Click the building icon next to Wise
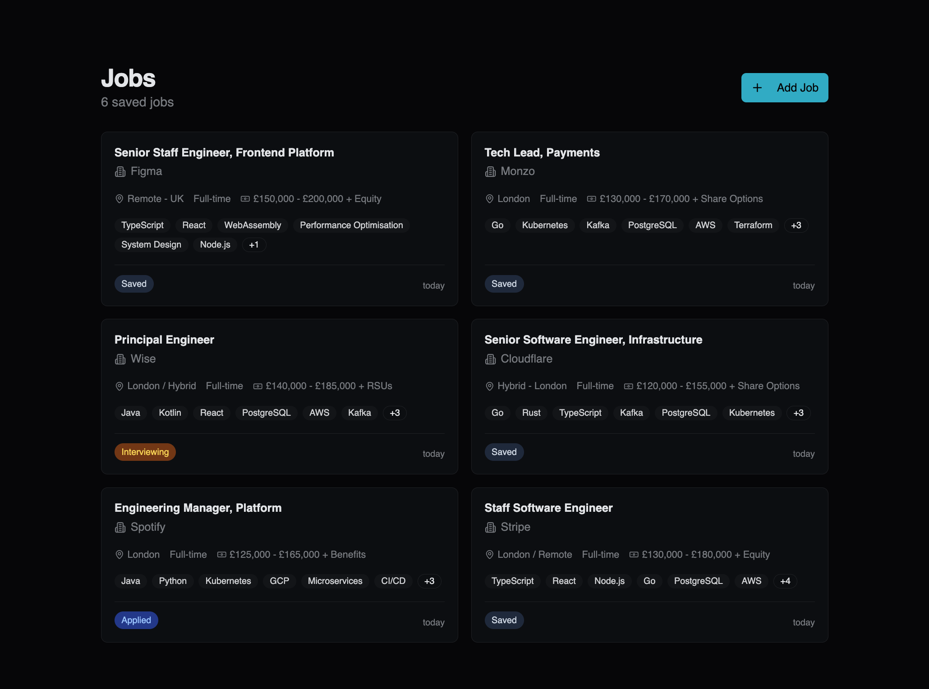 click(x=120, y=359)
